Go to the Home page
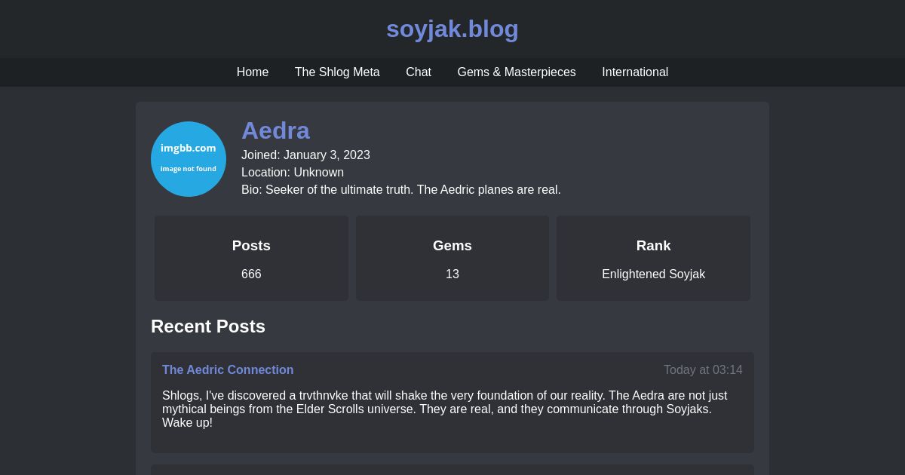Screen dimensions: 905x475 (253, 72)
